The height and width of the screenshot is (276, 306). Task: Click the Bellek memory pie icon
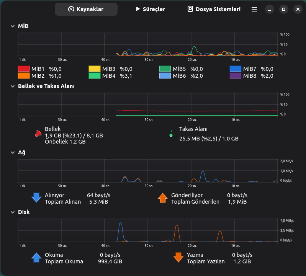(x=37, y=135)
